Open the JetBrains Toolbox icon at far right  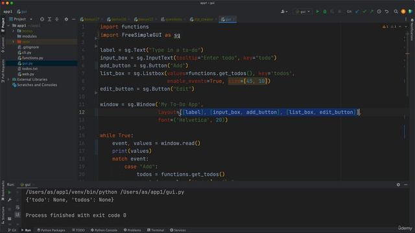[x=410, y=12]
